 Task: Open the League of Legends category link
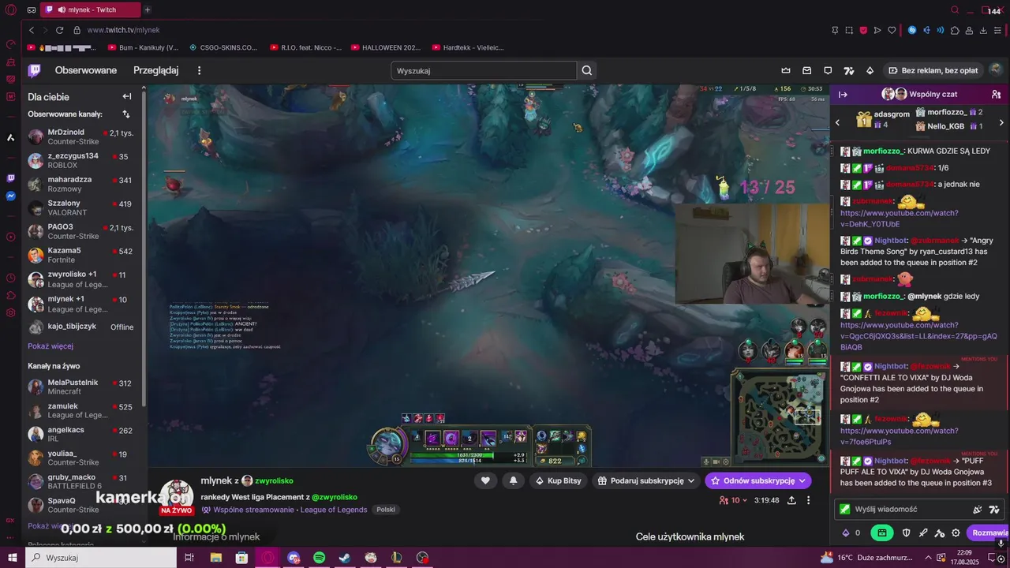point(335,510)
